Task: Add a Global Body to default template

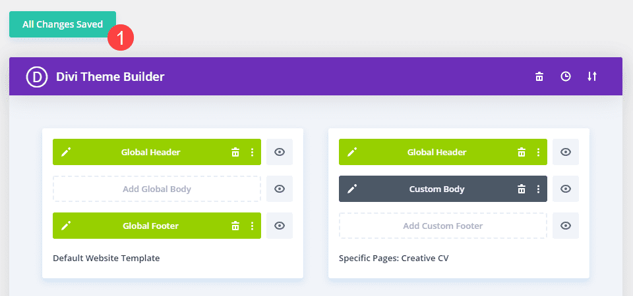Action: pos(157,189)
